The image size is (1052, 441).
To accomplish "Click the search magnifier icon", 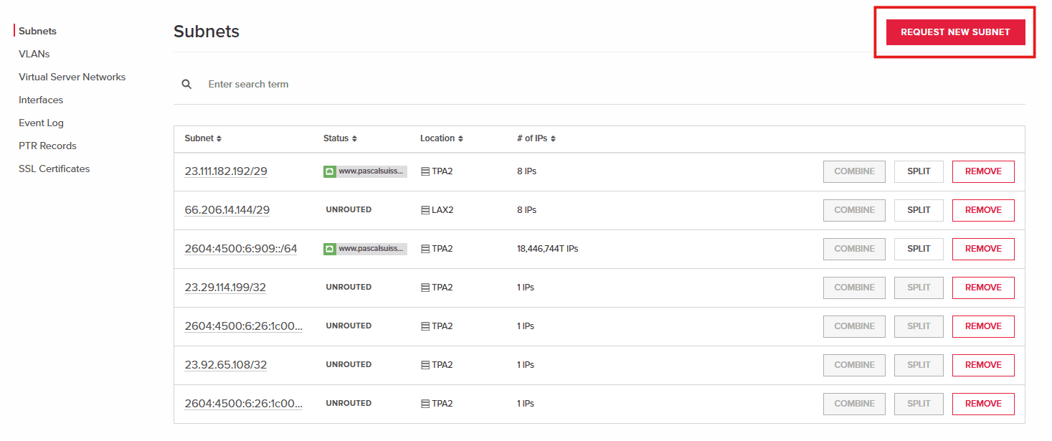I will [186, 84].
